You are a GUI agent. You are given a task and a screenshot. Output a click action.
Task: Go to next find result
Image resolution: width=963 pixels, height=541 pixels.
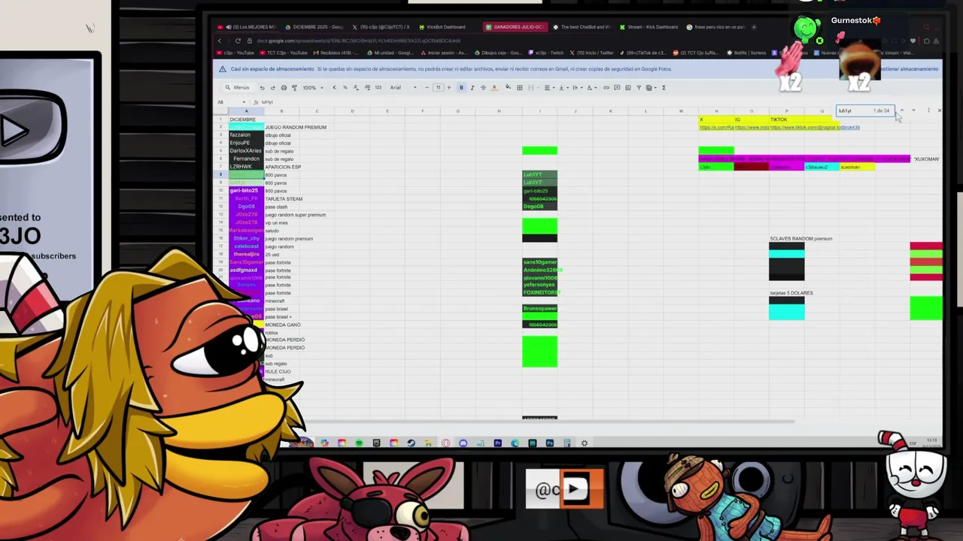[x=913, y=110]
